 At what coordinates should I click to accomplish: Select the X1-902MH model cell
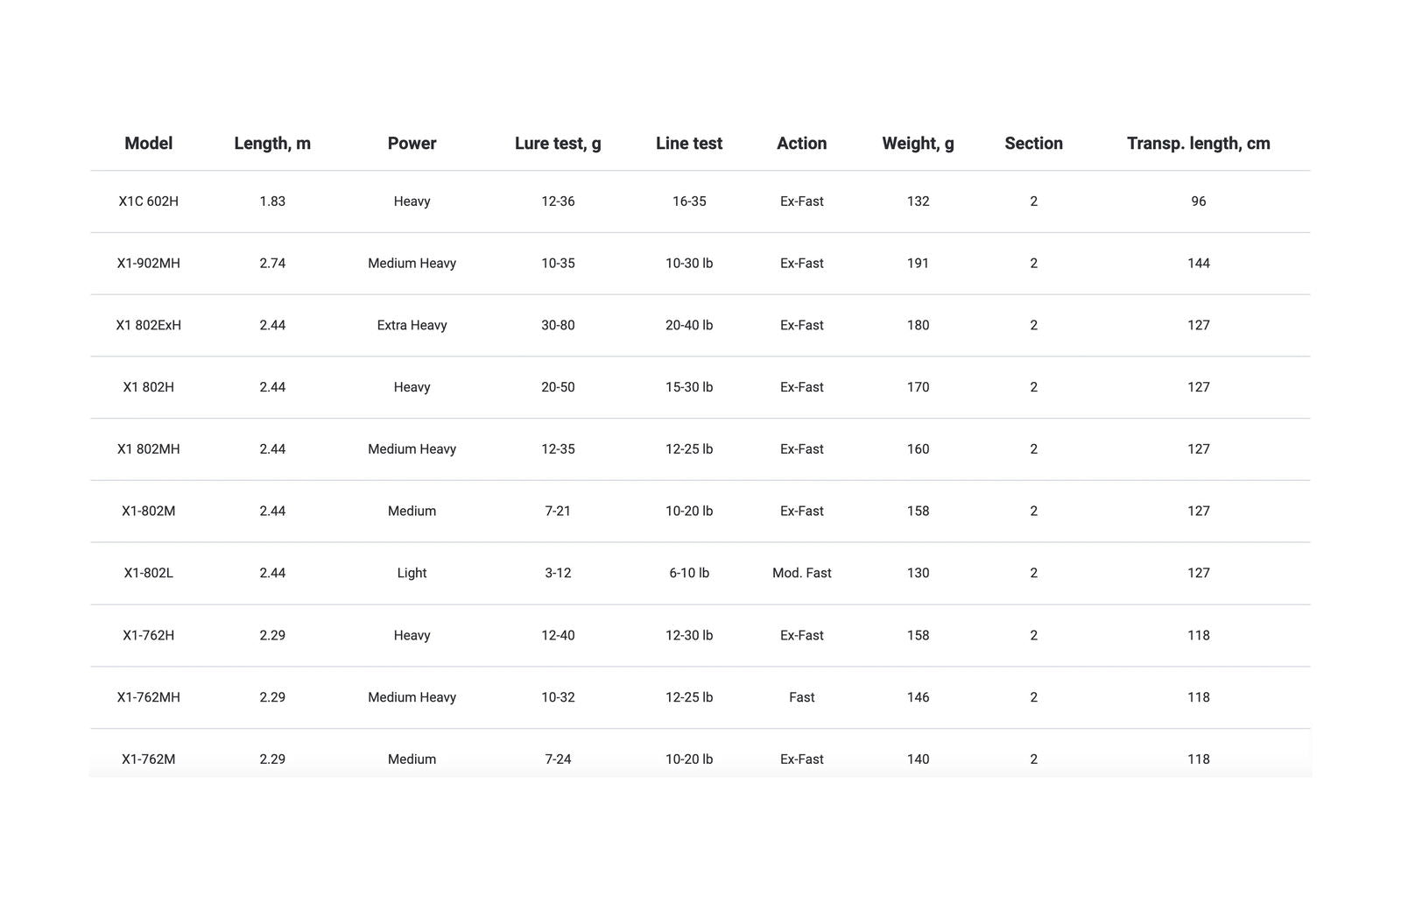point(148,264)
